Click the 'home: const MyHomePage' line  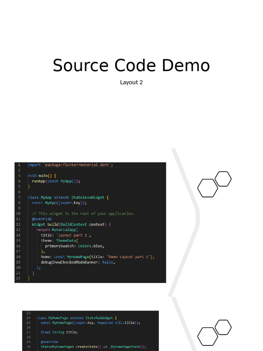[98, 257]
